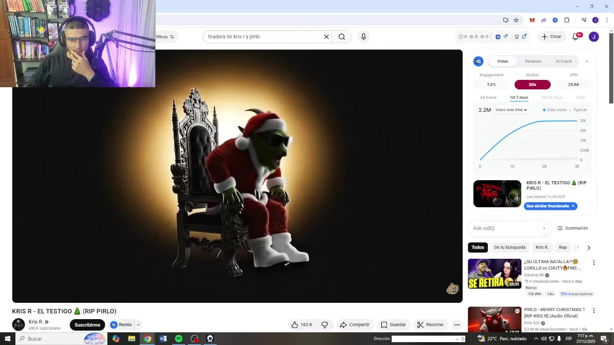This screenshot has width=614, height=345.
Task: Open the Windows Start menu
Action: coord(7,339)
